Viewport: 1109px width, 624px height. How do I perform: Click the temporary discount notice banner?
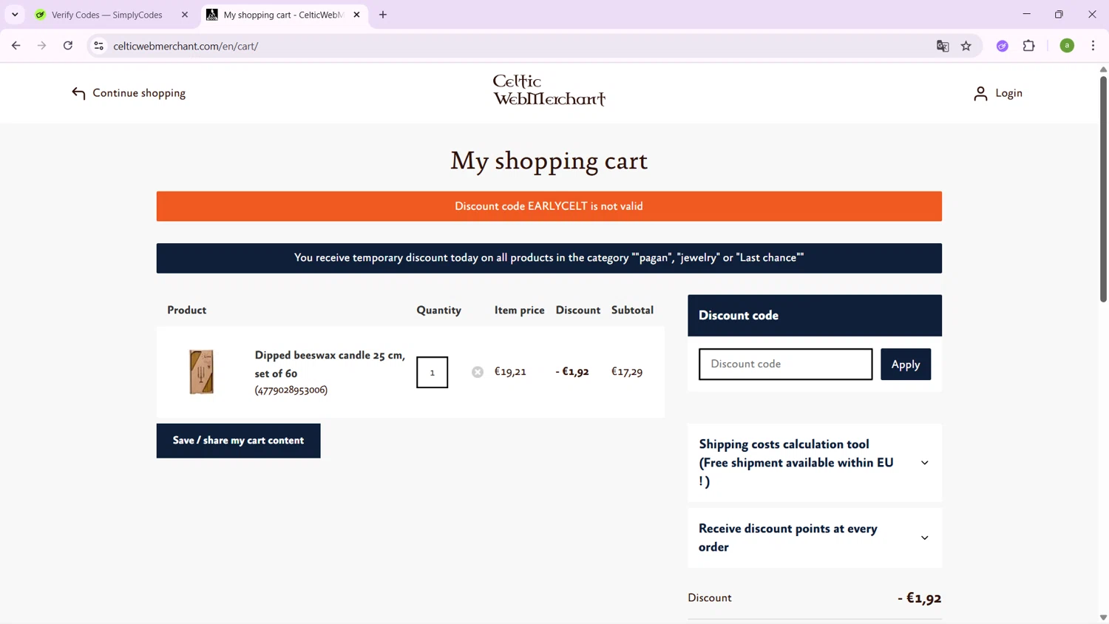pos(549,258)
